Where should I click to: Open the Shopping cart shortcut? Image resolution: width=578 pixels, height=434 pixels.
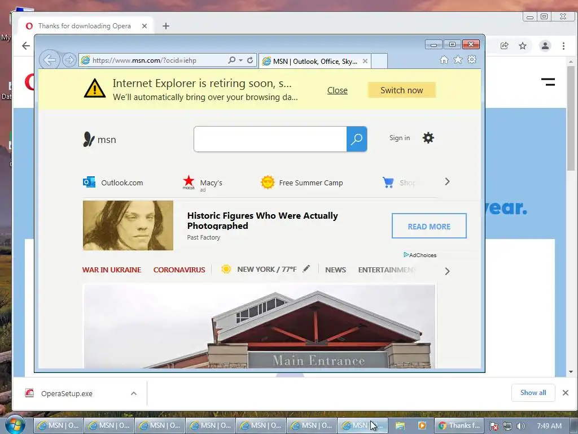(399, 183)
